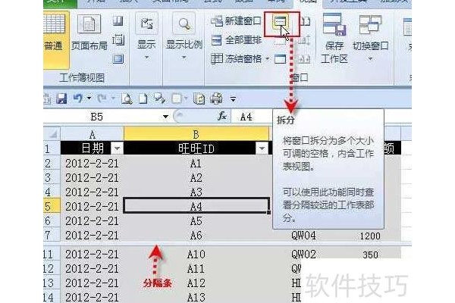Click 全部重排 arrange all button

pyautogui.click(x=236, y=40)
